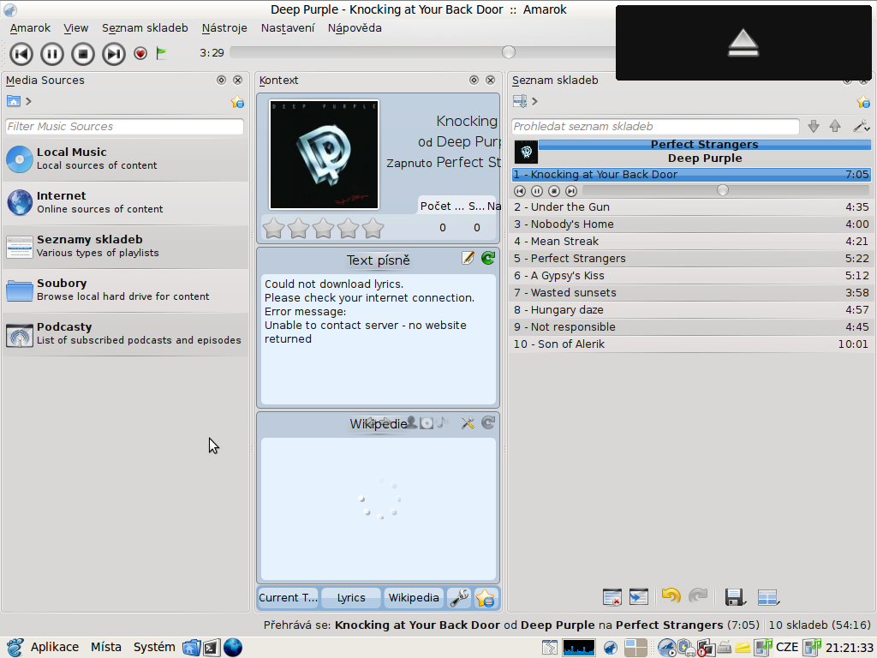
Task: Pause using inline playlist pause button
Action: pos(537,191)
